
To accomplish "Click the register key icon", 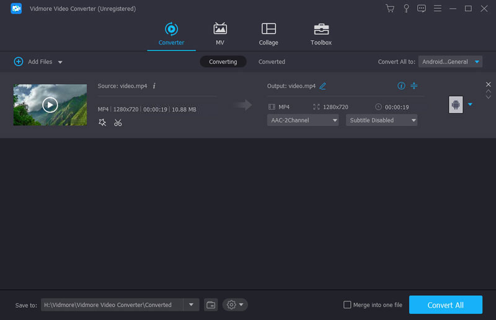I will coord(406,9).
